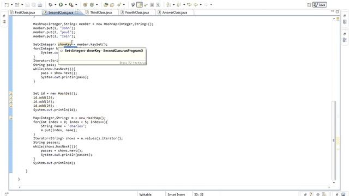Click the Next Annotation icon

169,5
